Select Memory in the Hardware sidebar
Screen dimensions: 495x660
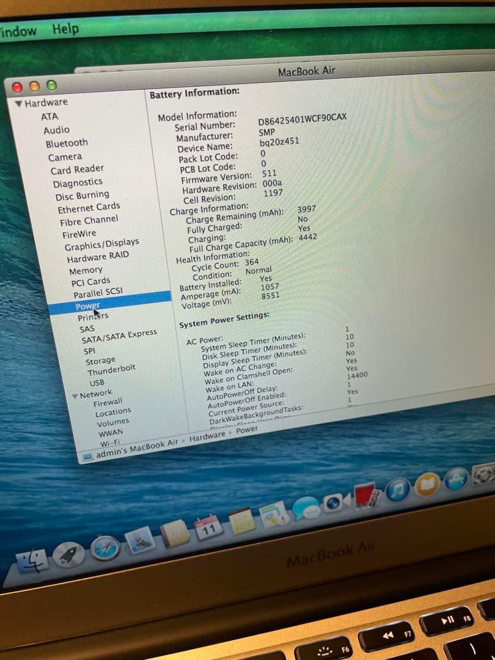[x=86, y=269]
